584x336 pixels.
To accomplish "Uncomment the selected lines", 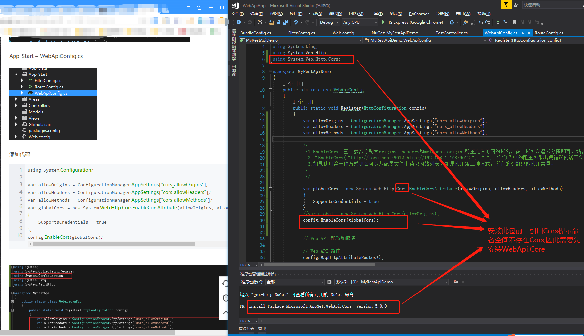I will point(505,22).
